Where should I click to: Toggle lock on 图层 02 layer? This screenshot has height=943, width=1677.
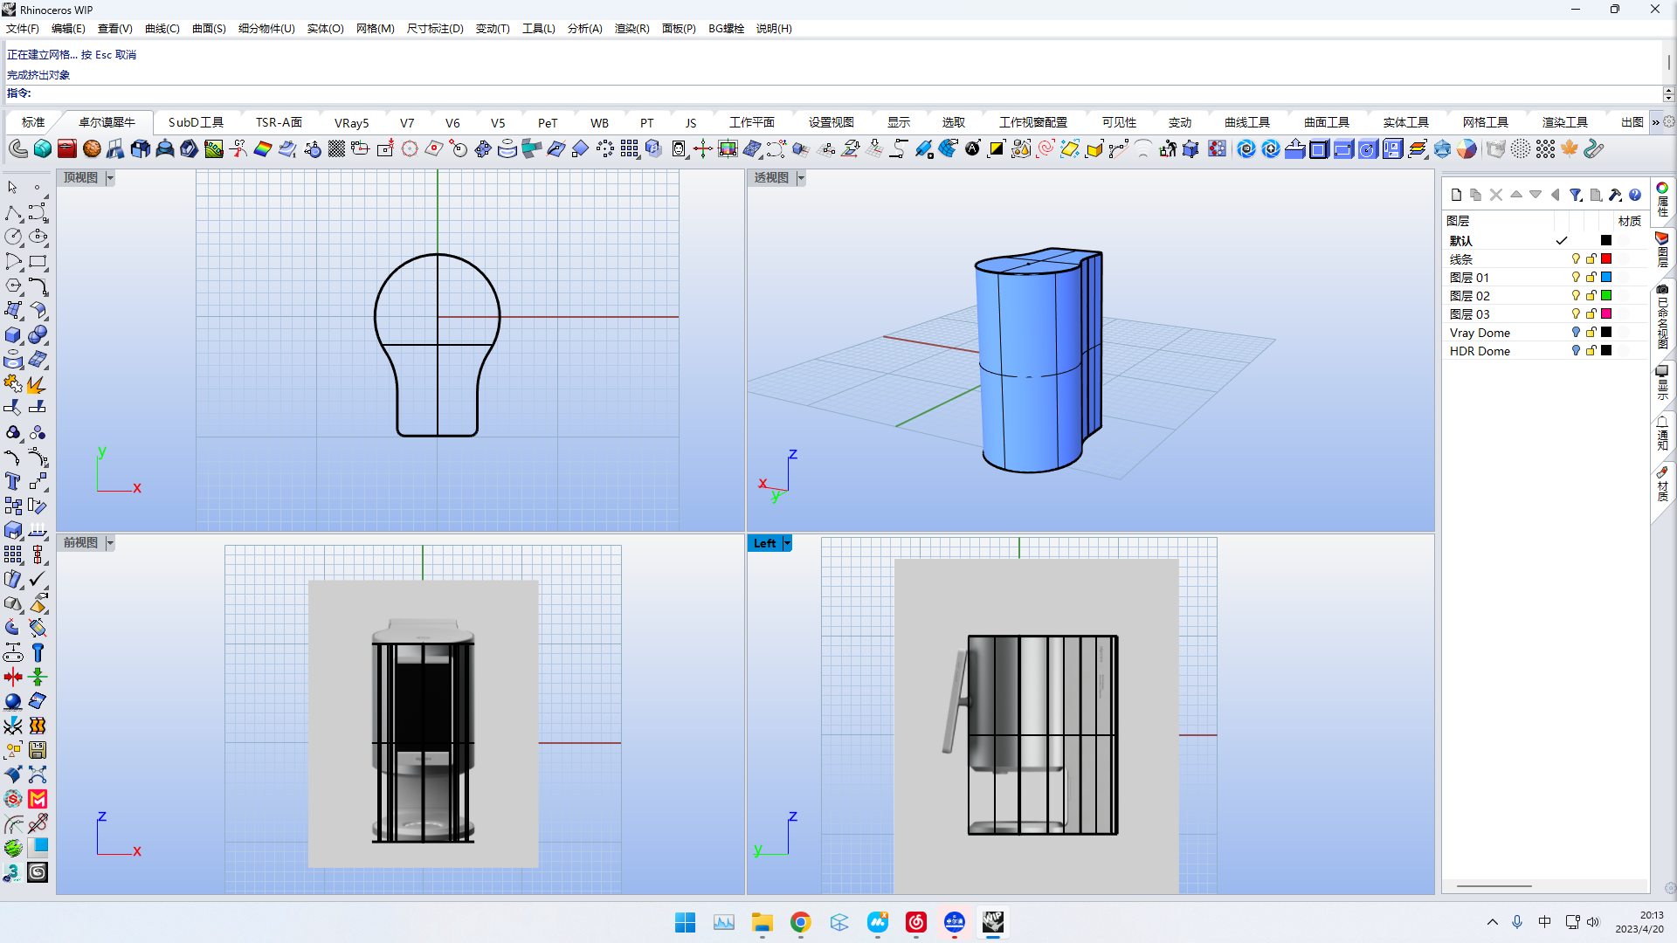[x=1591, y=296]
